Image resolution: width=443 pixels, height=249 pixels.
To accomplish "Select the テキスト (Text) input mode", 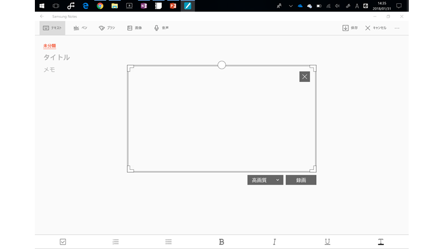I will click(52, 28).
